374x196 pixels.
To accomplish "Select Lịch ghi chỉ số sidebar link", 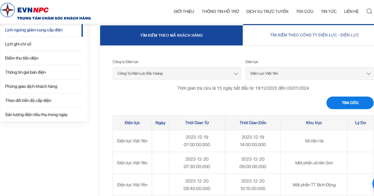I will 18,44.
